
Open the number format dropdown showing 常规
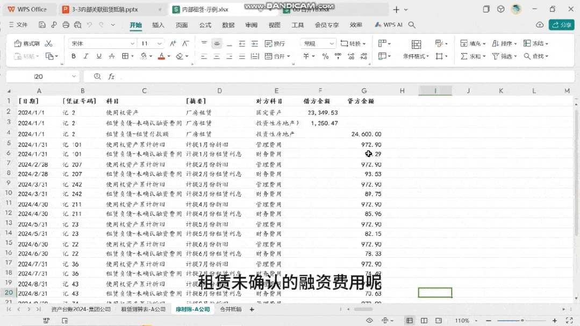pos(318,44)
